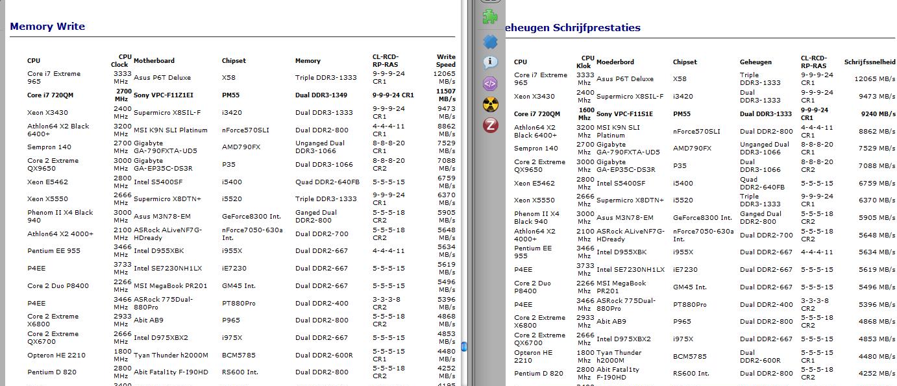Viewport: 897px width, 386px height.
Task: Click the bold 'Sony VPC-F11Z1EI' motherboard cell
Action: 164,95
